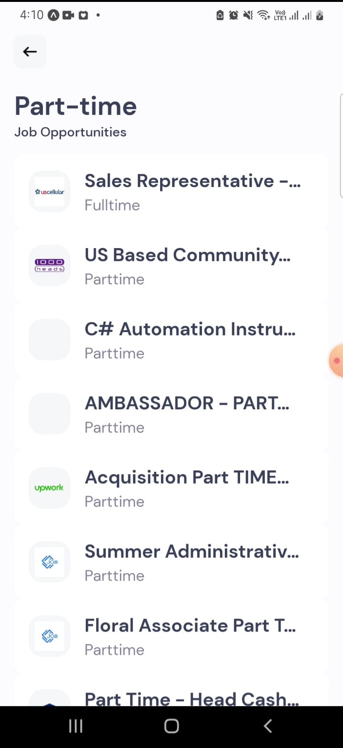The height and width of the screenshot is (748, 343).
Task: Tap the camera recording icon near the clock
Action: pos(67,15)
